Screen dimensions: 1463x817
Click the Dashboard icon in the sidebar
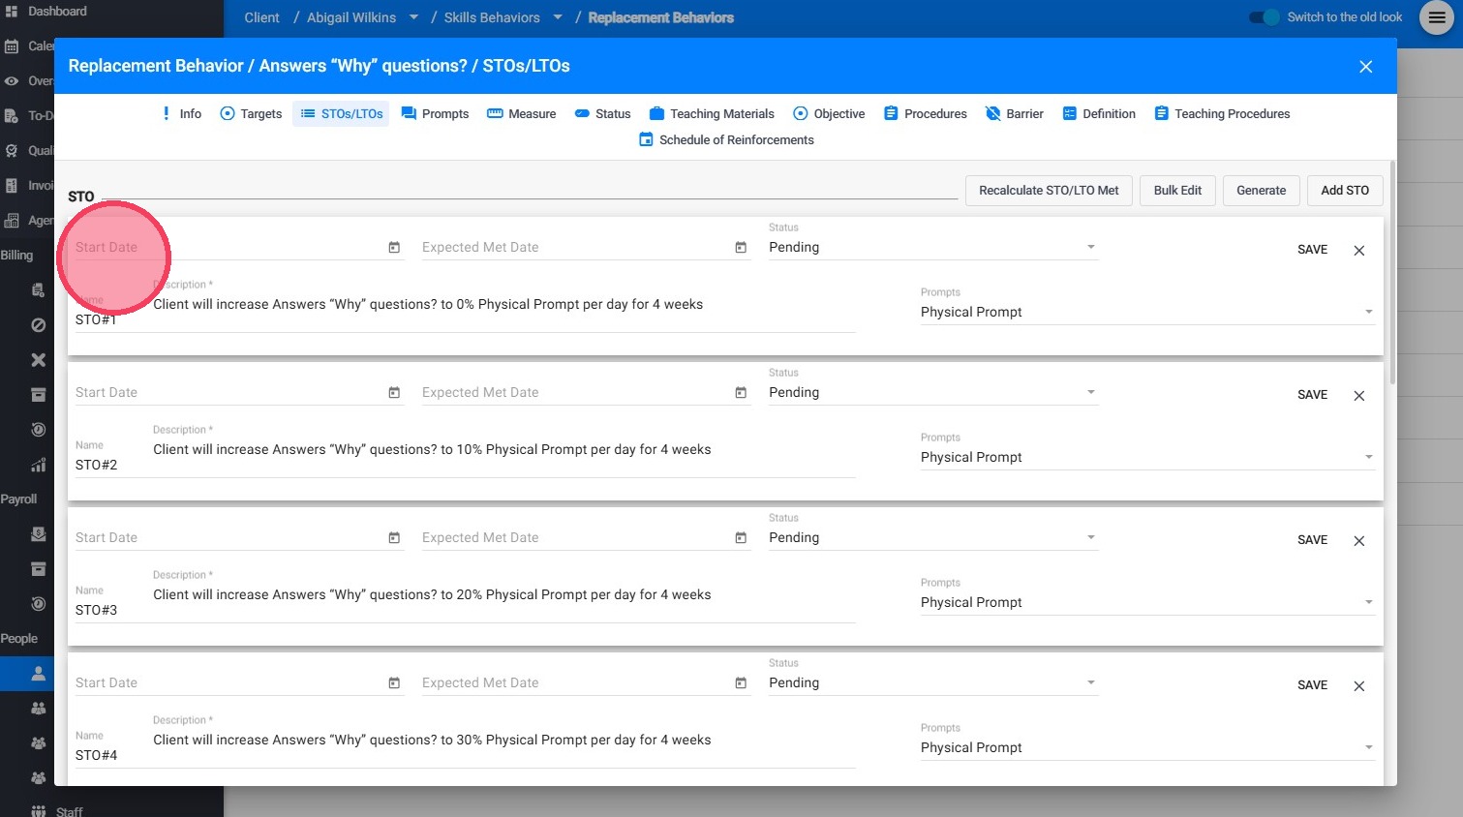[12, 12]
